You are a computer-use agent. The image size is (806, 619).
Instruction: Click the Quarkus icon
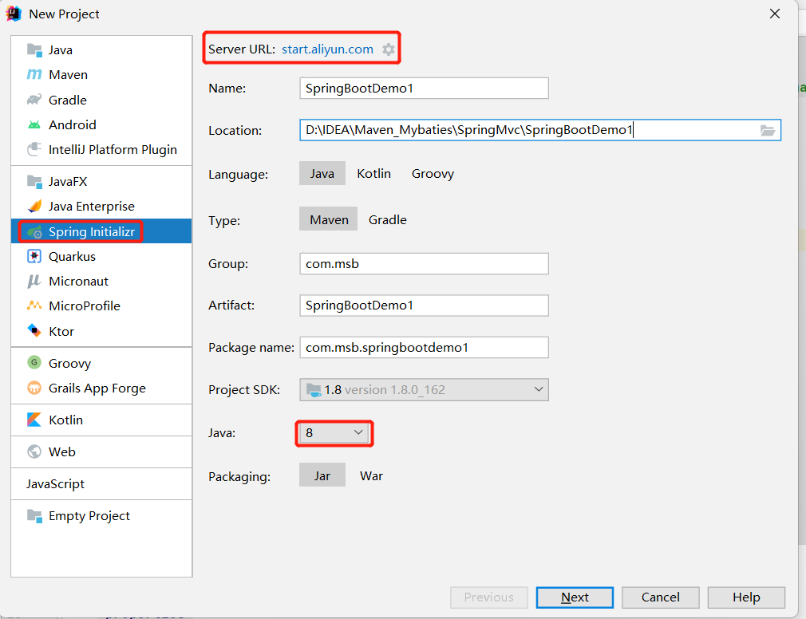[34, 256]
